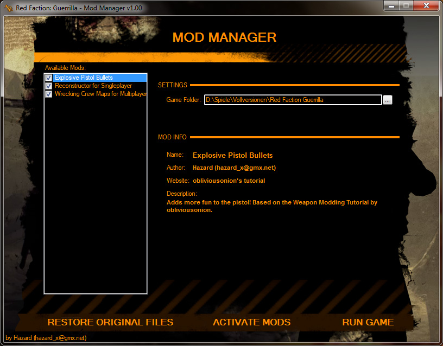Select Wrecking Crew Maps for Multiplayer name
Screen dimensions: 443x346
[100, 94]
